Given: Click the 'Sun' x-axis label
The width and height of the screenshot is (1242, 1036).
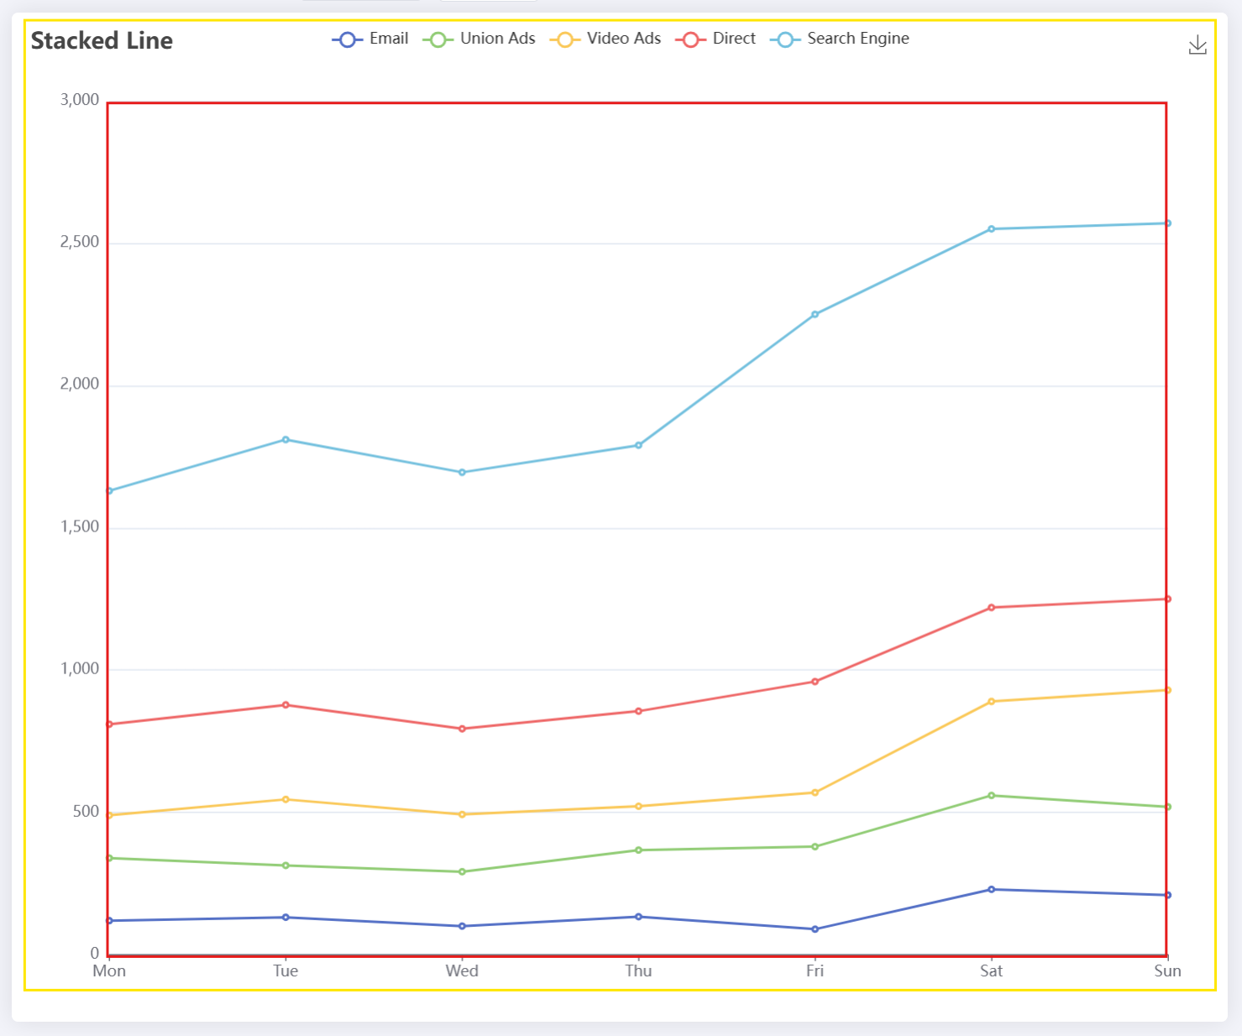Looking at the screenshot, I should pyautogui.click(x=1167, y=971).
